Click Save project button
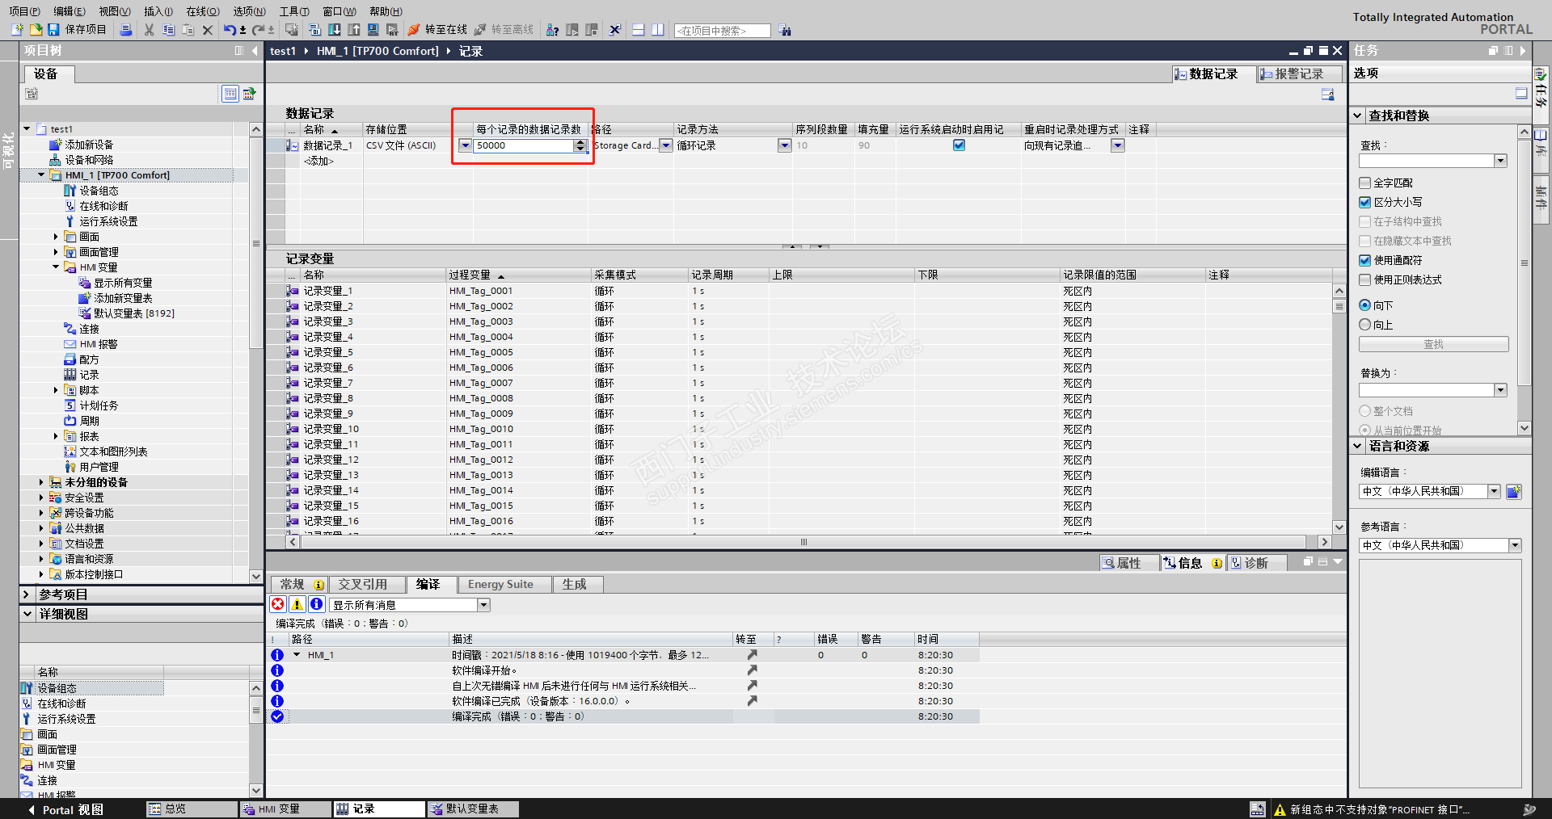The image size is (1552, 819). 78,30
